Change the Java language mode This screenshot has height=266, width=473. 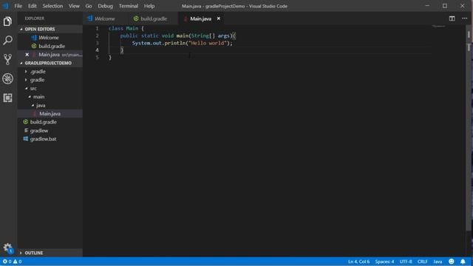pos(438,262)
